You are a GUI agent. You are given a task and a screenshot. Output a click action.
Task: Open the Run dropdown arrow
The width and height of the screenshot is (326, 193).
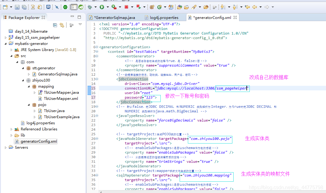tap(108, 7)
